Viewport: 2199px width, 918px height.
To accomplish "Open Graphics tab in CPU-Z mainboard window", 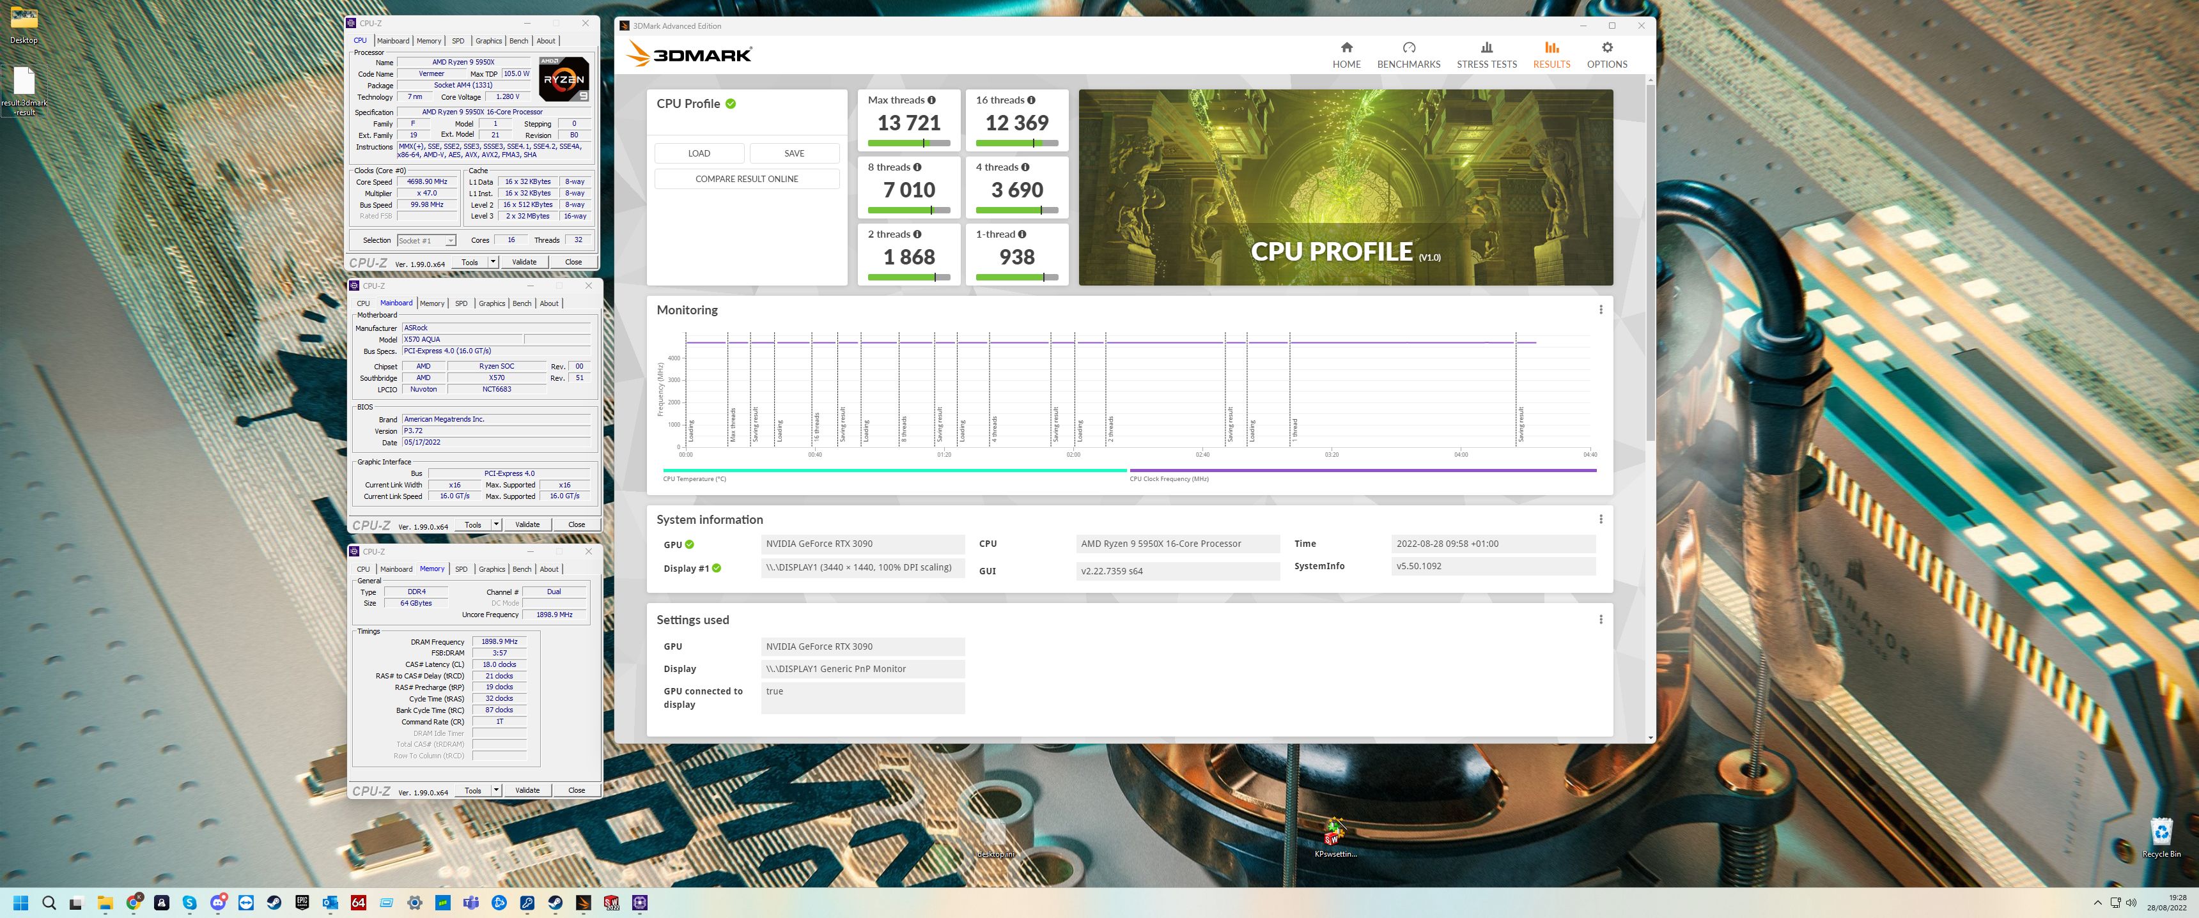I will pos(492,303).
